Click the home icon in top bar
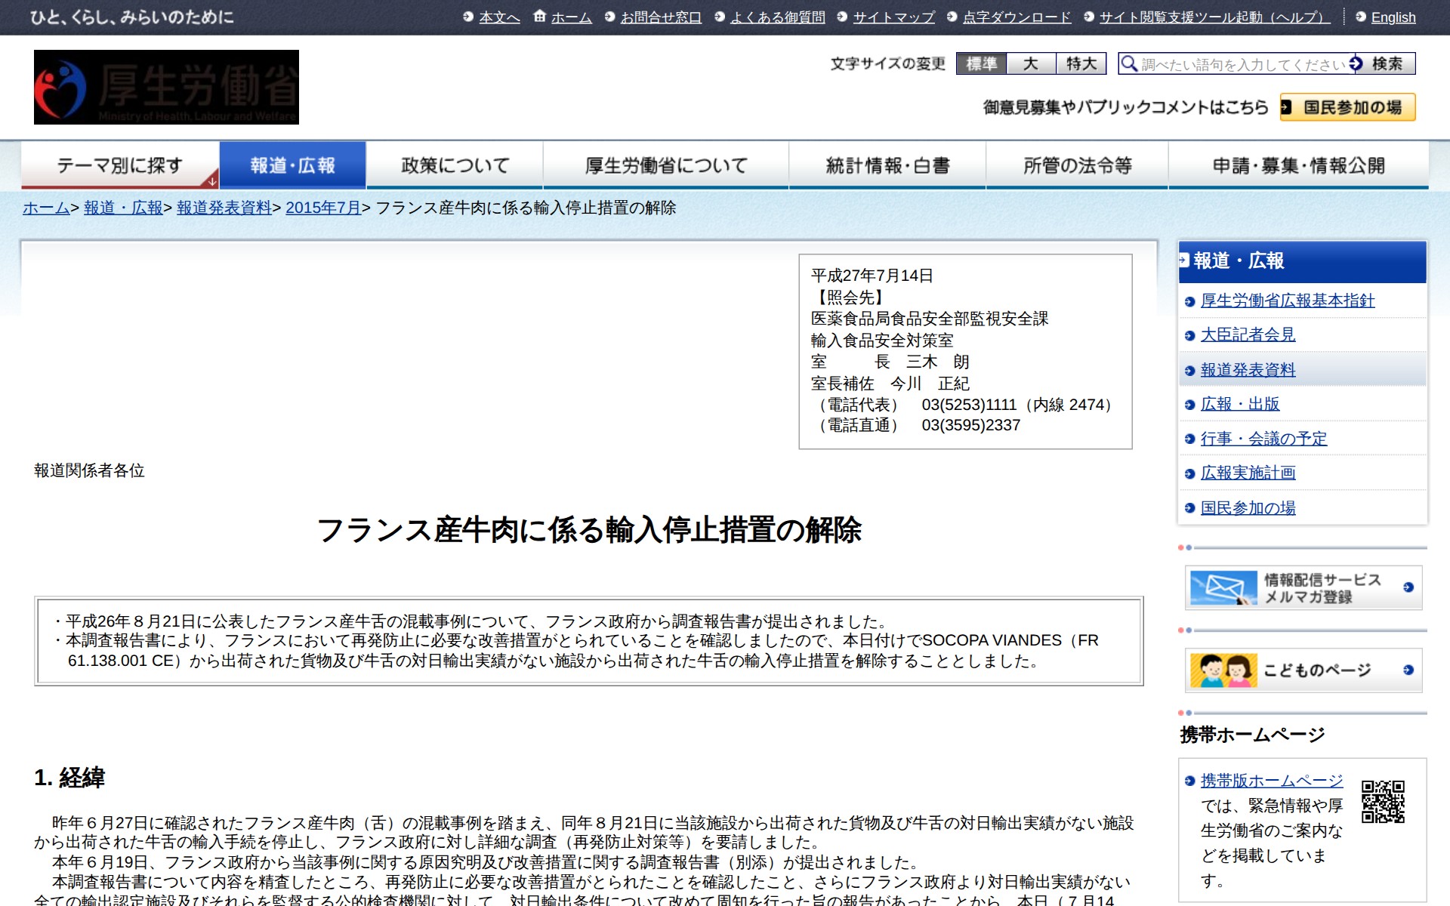 [x=539, y=17]
